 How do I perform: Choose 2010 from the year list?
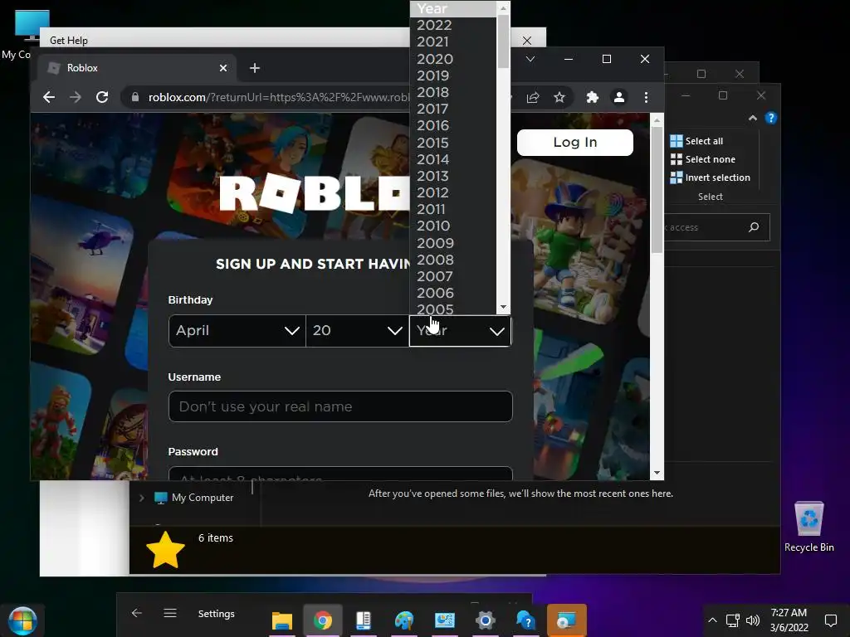452,226
